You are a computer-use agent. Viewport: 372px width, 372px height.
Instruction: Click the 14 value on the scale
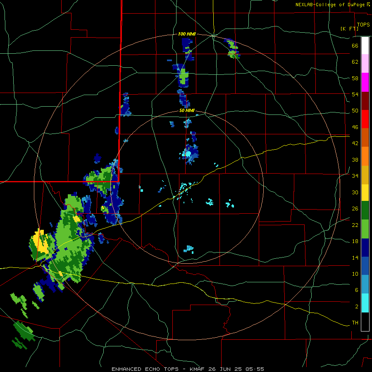(355, 258)
